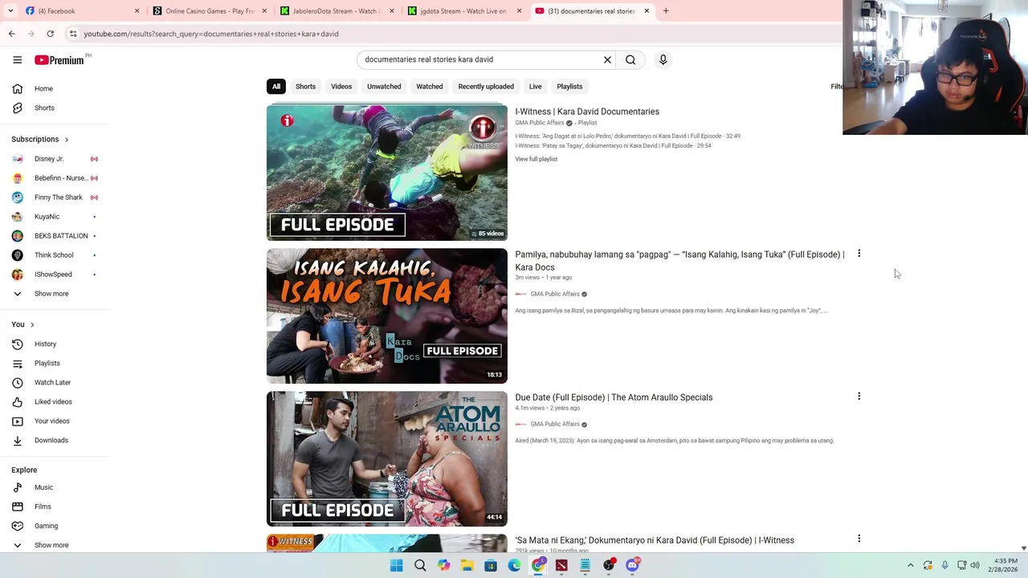
Task: Click View full playlist link
Action: [x=536, y=159]
